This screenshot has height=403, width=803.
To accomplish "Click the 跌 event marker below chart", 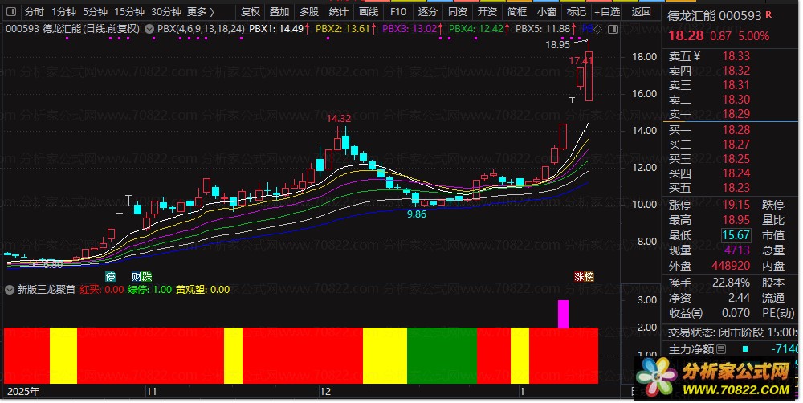I will tap(147, 277).
